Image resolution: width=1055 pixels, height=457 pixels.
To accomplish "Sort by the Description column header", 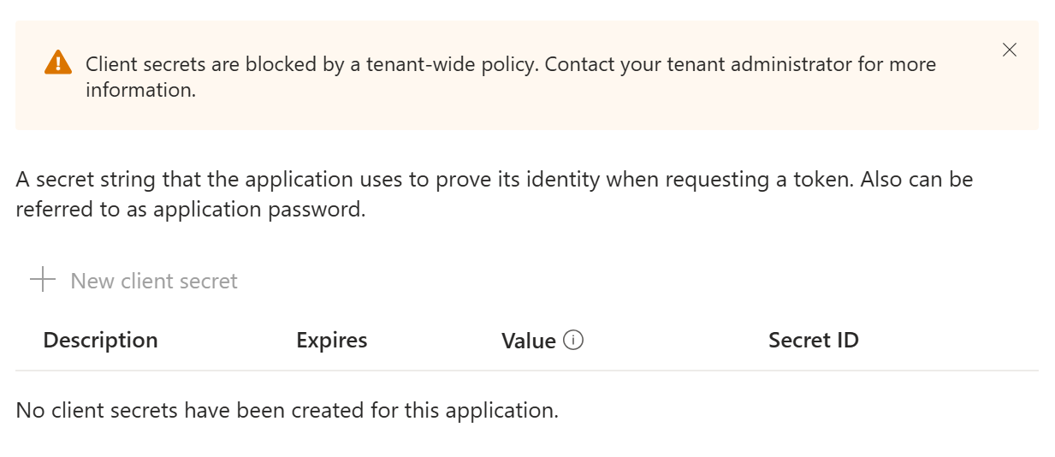I will point(100,340).
